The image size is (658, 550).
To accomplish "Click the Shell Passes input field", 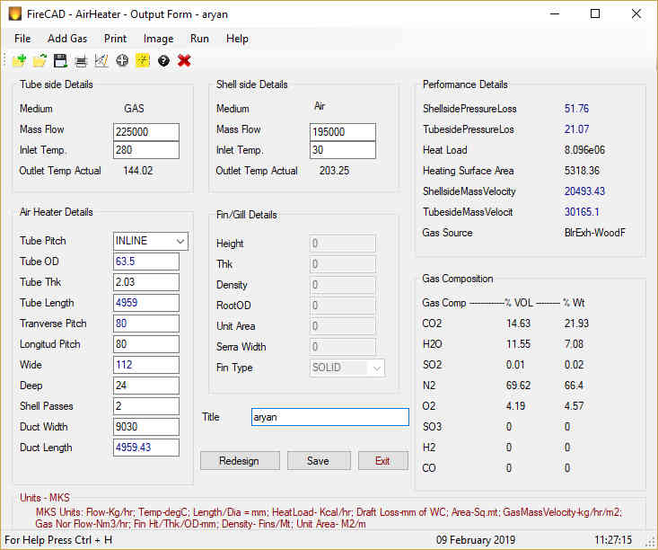I will (146, 406).
